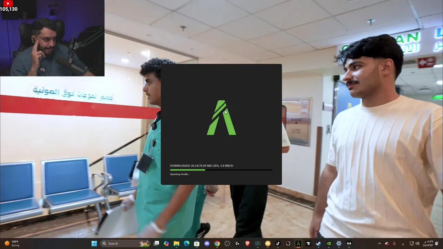
Task: Open the NVIDIA app from the taskbar
Action: point(328,243)
